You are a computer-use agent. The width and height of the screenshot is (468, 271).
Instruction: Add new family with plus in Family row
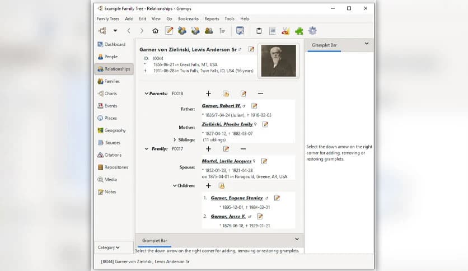tap(208, 148)
